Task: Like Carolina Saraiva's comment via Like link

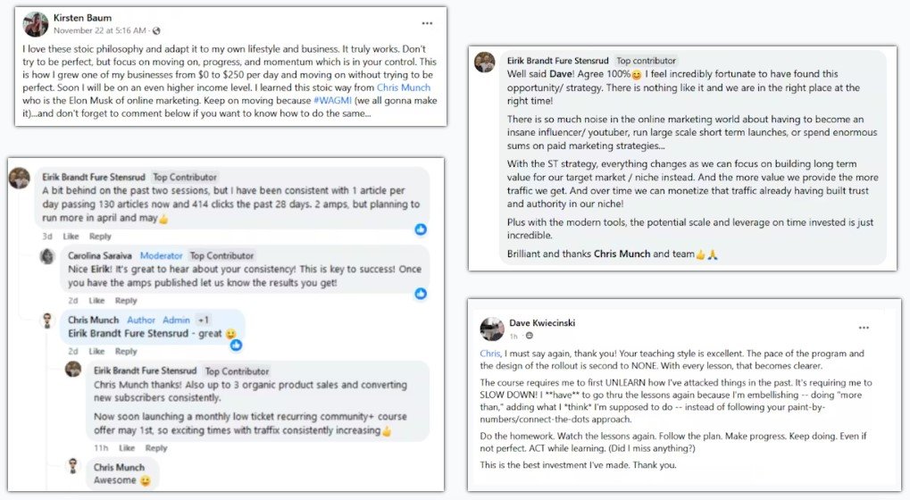Action: click(x=96, y=301)
